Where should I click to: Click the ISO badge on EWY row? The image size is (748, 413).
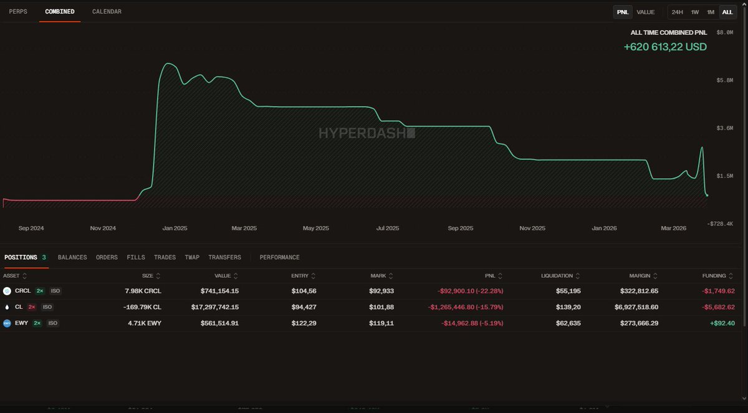[x=53, y=323]
